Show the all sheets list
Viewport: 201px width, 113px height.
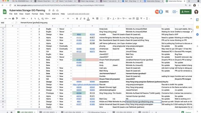pos(11,112)
